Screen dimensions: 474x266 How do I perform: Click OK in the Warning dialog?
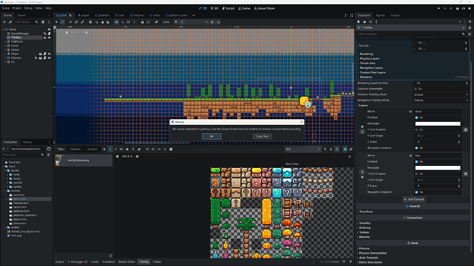click(x=212, y=136)
